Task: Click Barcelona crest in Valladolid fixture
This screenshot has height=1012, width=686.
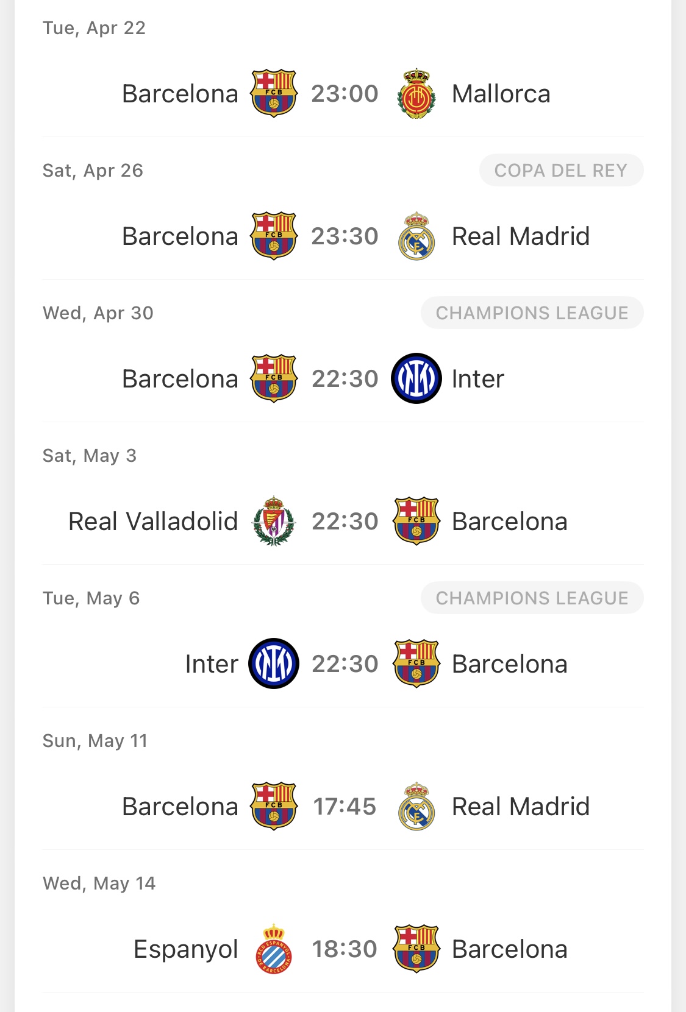Action: point(416,521)
